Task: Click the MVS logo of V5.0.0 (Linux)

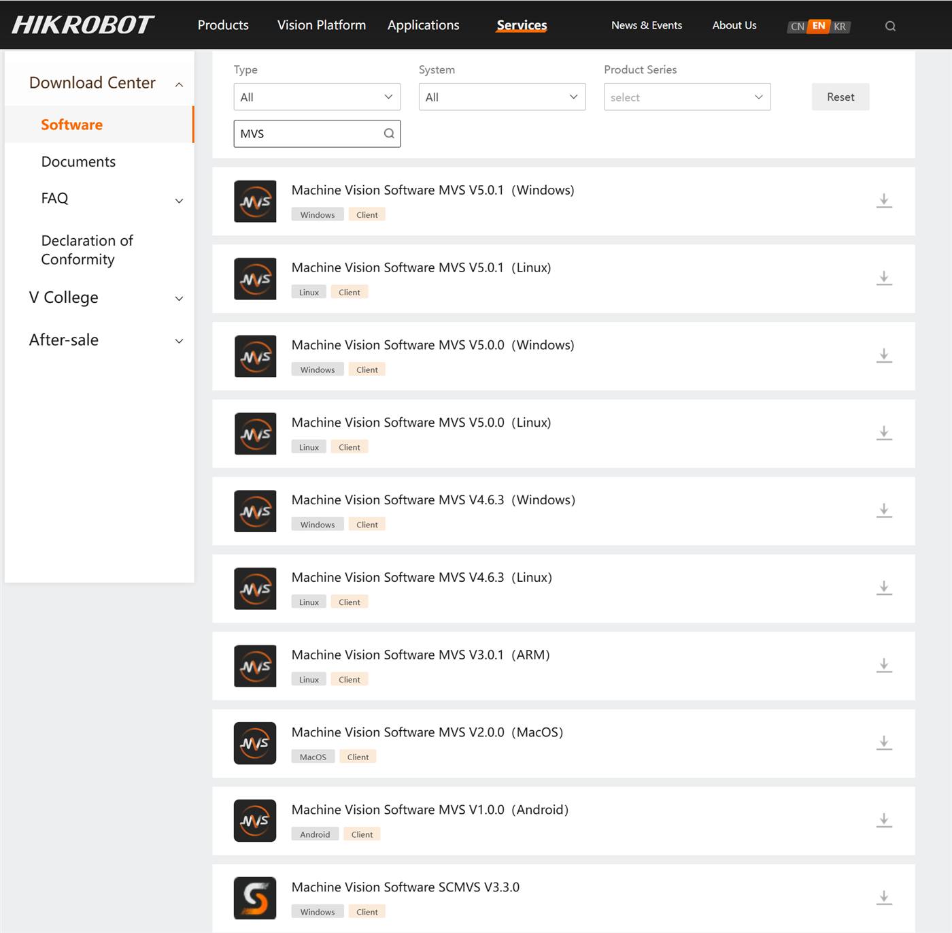Action: pos(255,433)
